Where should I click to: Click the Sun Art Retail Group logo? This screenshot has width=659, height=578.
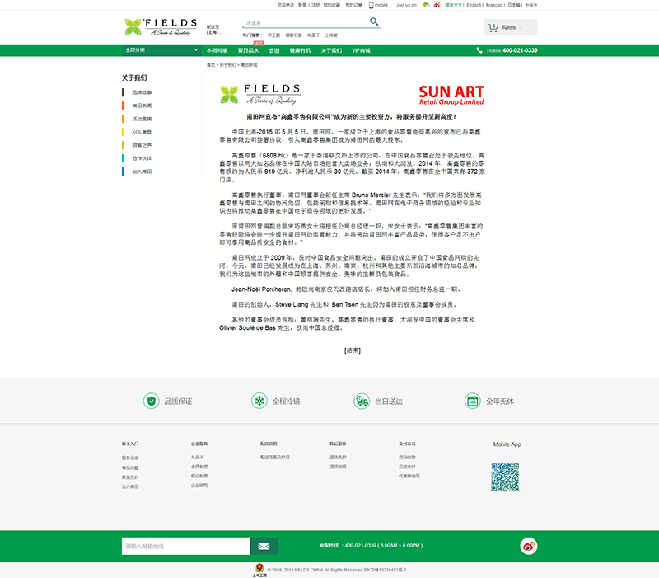pos(451,95)
